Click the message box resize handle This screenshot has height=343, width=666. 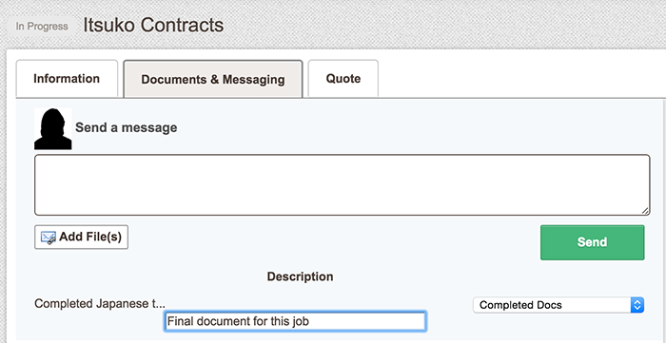point(645,211)
